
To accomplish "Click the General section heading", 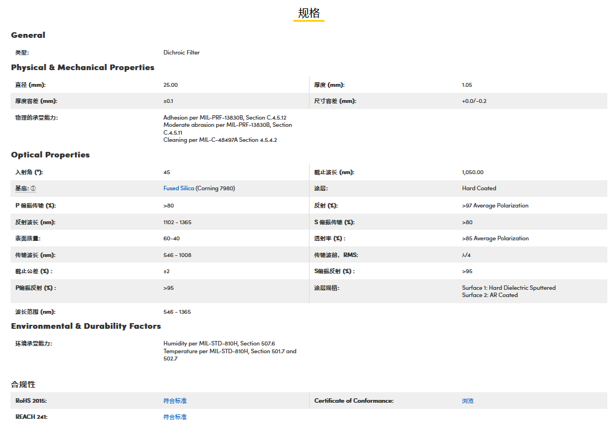I will (28, 35).
